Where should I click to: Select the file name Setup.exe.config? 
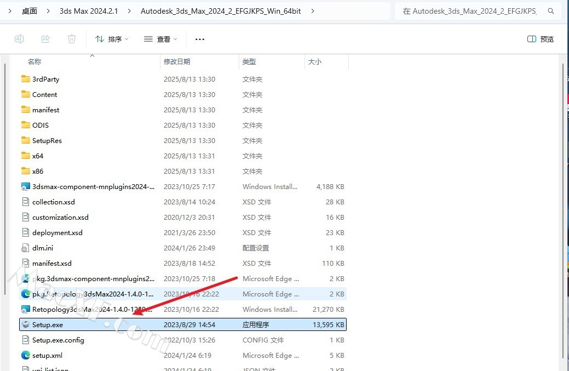point(58,340)
